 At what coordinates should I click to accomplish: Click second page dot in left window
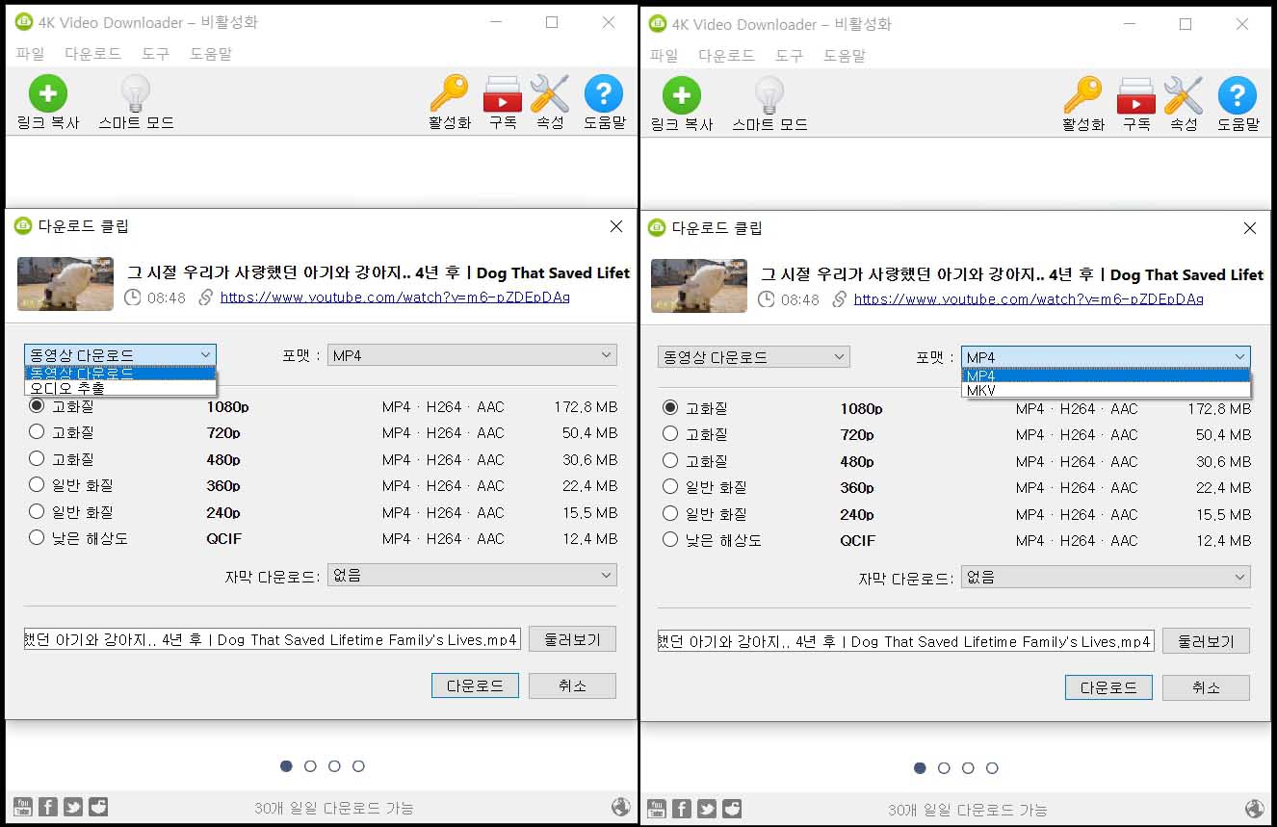[x=310, y=766]
